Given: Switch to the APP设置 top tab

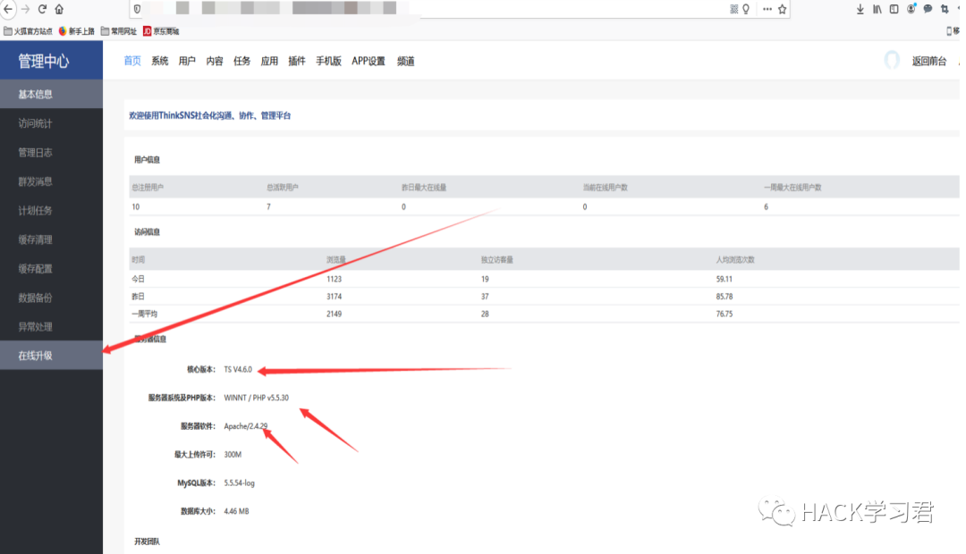Looking at the screenshot, I should click(369, 61).
